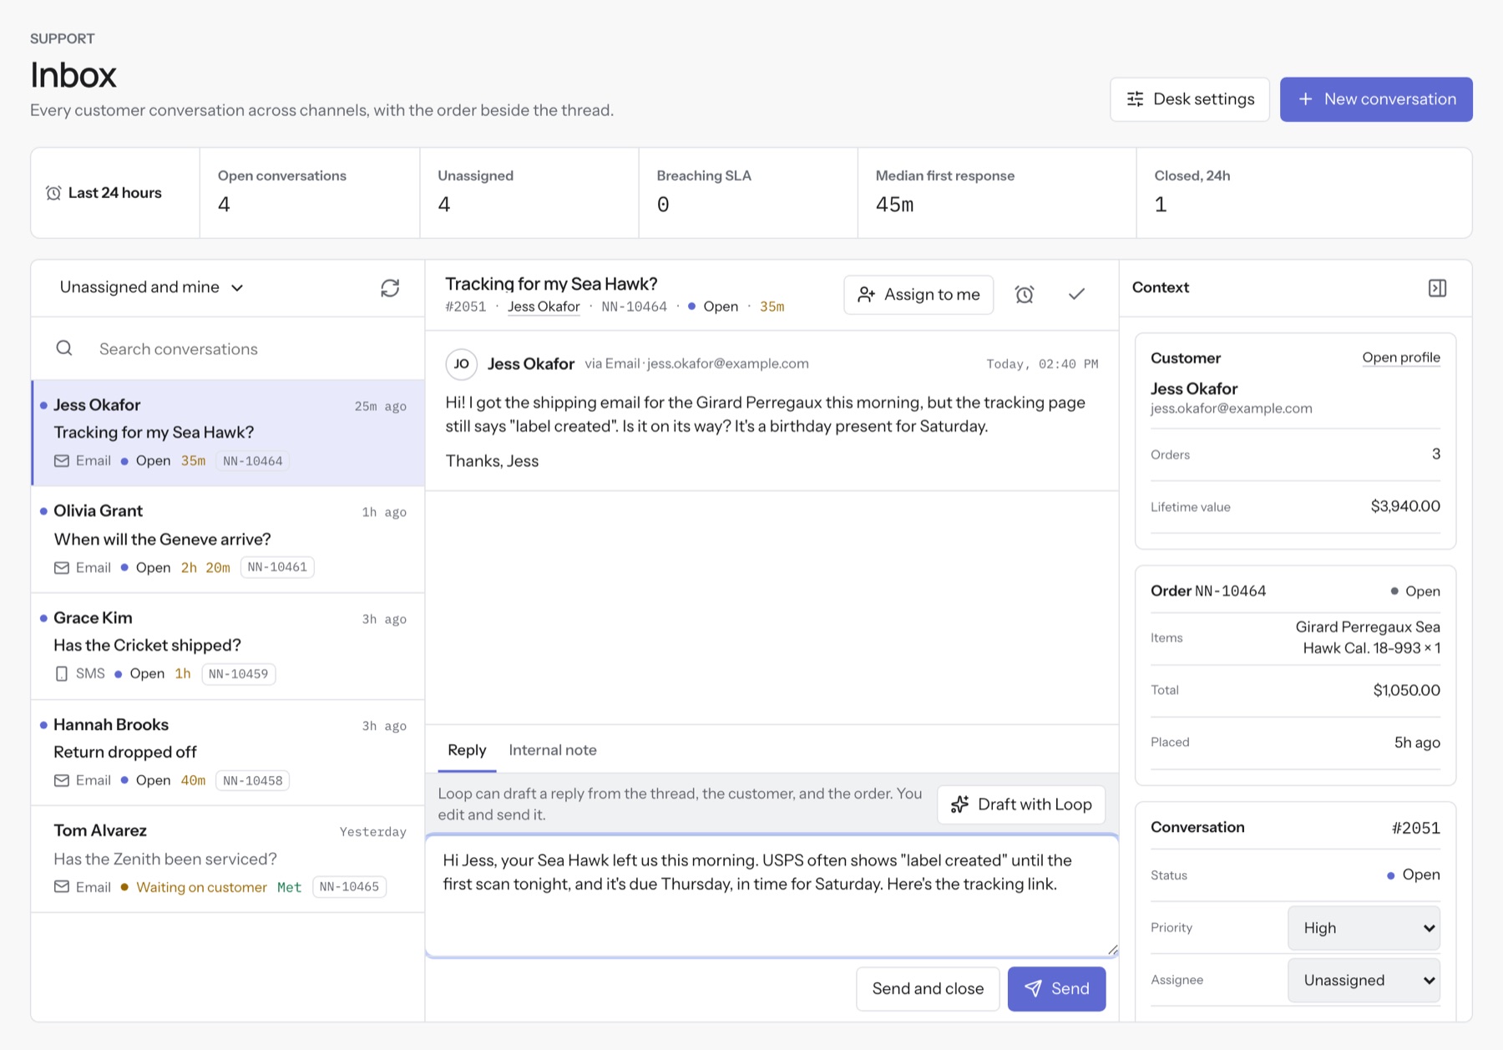This screenshot has width=1503, height=1050.
Task: Switch to the Reply tab
Action: [467, 750]
